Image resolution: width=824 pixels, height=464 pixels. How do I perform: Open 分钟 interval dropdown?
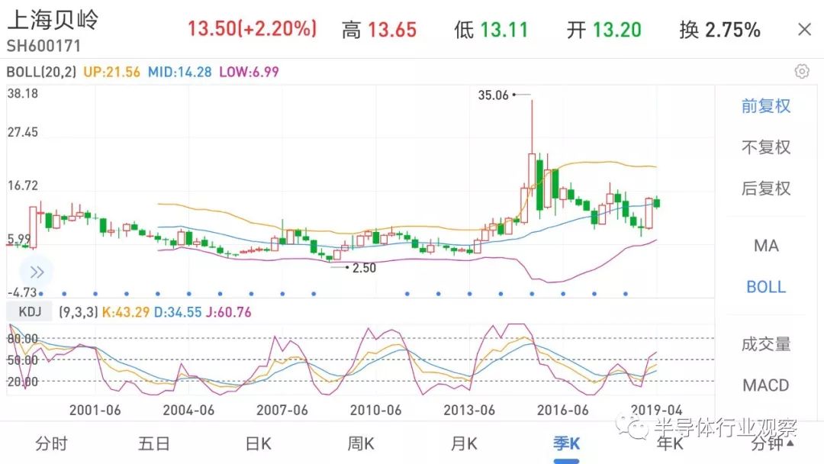[772, 444]
